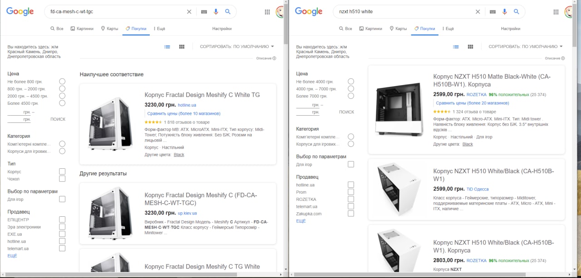Start voice search in right window
The height and width of the screenshot is (278, 581).
coord(505,12)
